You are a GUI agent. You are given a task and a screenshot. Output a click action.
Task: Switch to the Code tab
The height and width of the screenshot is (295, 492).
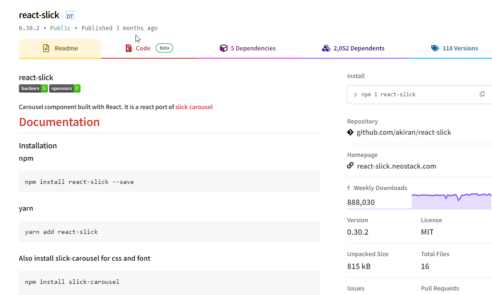pyautogui.click(x=149, y=48)
